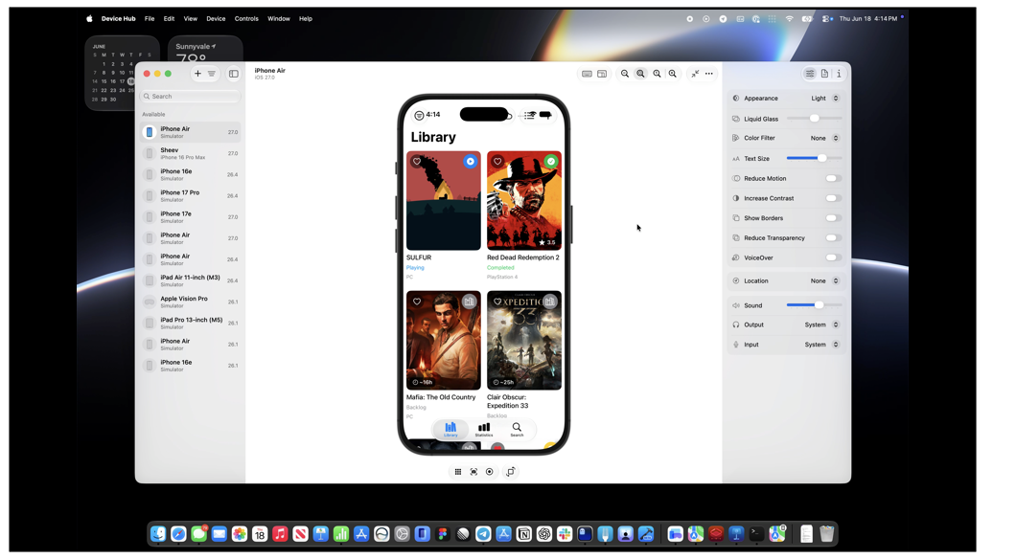Open the Appearance Light dropdown
Viewport: 1016px width, 559px height.
click(825, 99)
